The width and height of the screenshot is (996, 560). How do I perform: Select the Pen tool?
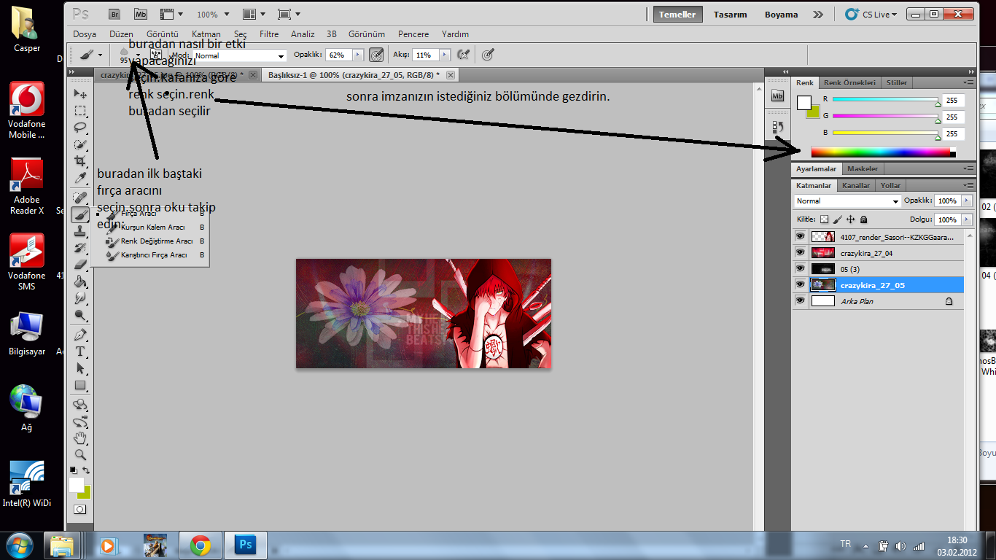(x=80, y=335)
